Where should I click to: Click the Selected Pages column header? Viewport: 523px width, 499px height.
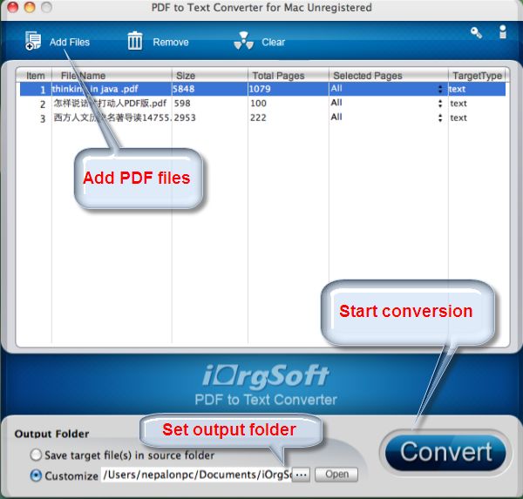click(388, 76)
